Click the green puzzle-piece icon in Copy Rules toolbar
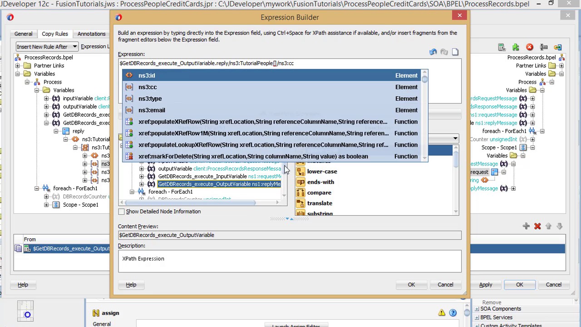 [x=516, y=47]
